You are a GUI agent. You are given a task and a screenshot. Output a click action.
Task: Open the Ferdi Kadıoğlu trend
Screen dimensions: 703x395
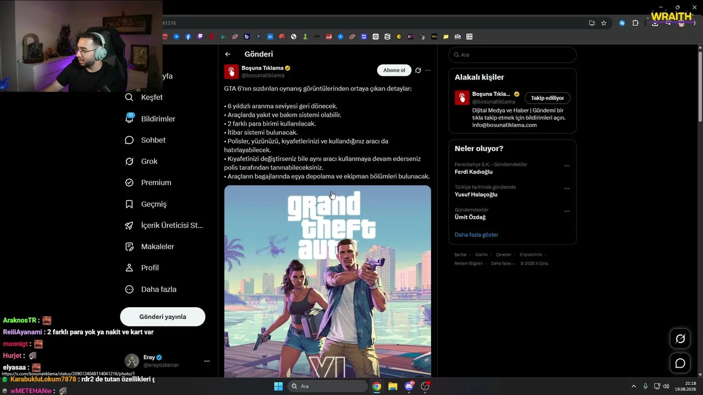pos(473,172)
